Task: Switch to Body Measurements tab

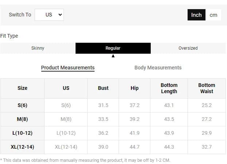Action: [x=158, y=68]
